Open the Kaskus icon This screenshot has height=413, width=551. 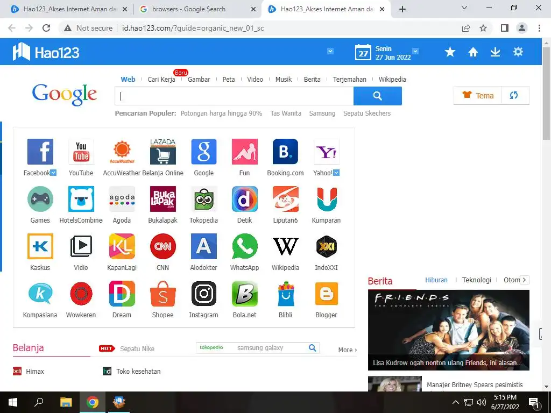pyautogui.click(x=40, y=246)
